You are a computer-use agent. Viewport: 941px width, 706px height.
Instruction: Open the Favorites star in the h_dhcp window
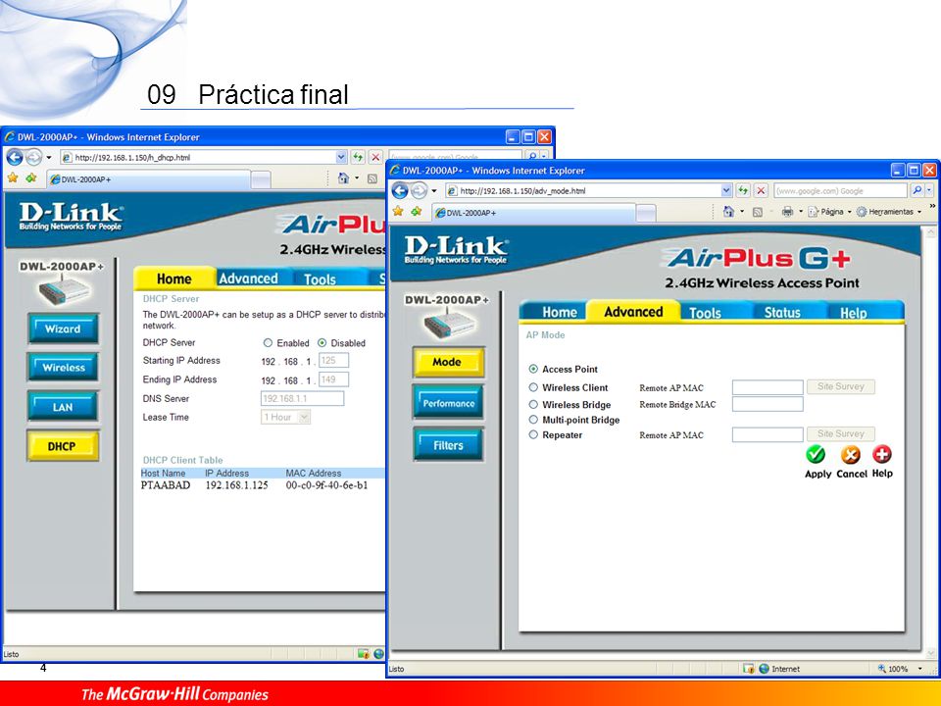[x=12, y=177]
